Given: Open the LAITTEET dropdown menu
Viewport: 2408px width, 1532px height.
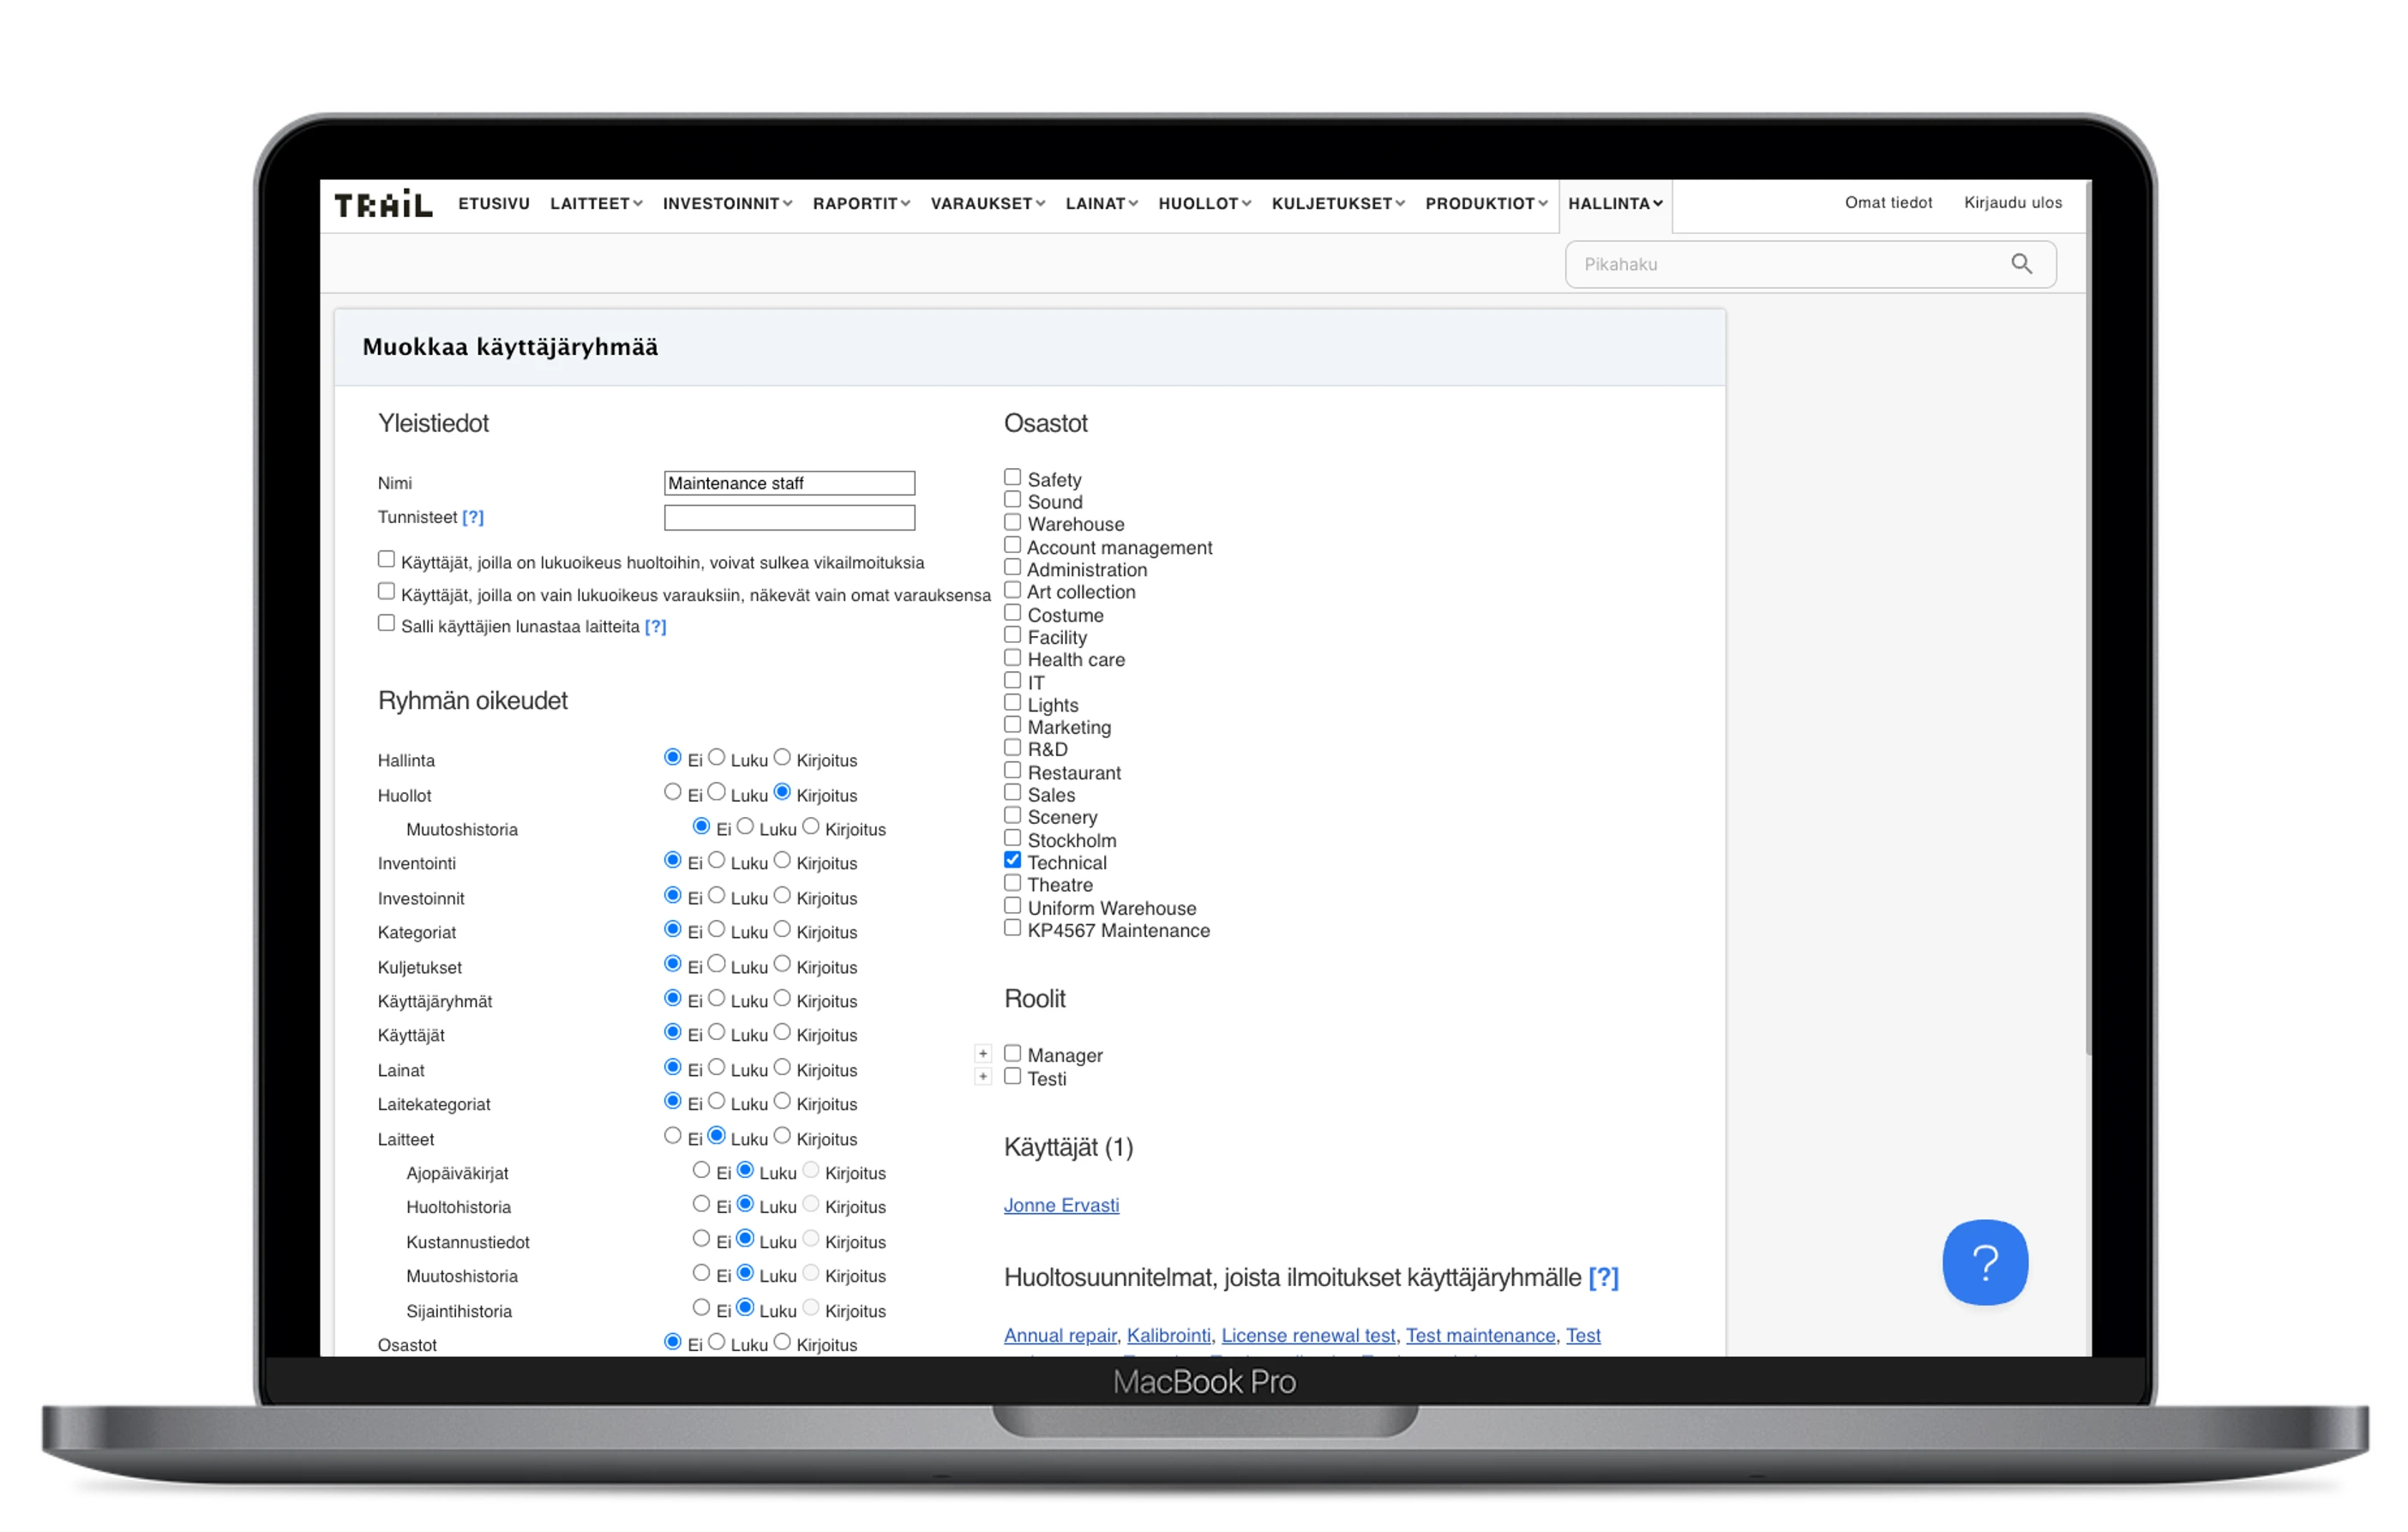Looking at the screenshot, I should 596,204.
